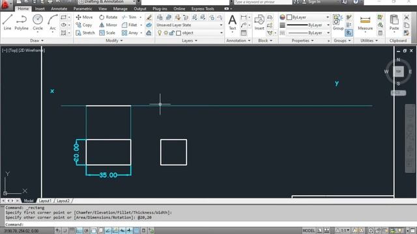
Task: Click the Insert block icon
Action: [259, 22]
